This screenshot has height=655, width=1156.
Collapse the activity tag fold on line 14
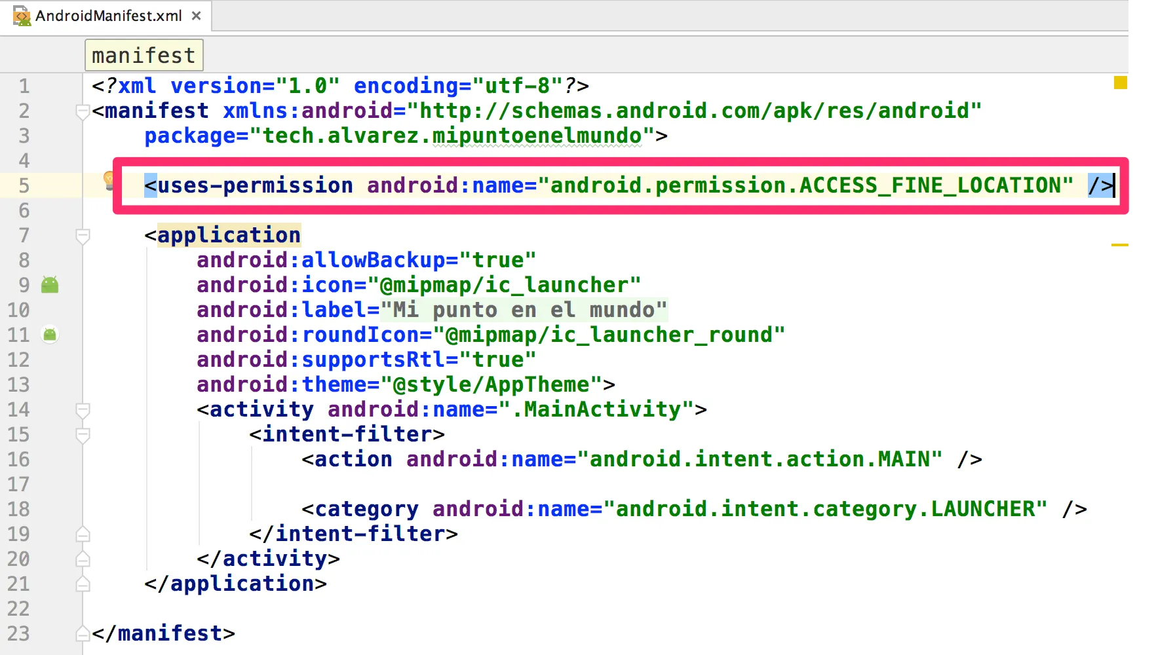(83, 411)
